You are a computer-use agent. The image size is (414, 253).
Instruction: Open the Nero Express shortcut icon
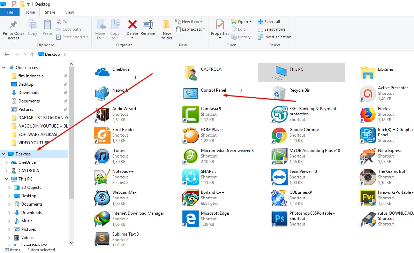[x=368, y=156]
